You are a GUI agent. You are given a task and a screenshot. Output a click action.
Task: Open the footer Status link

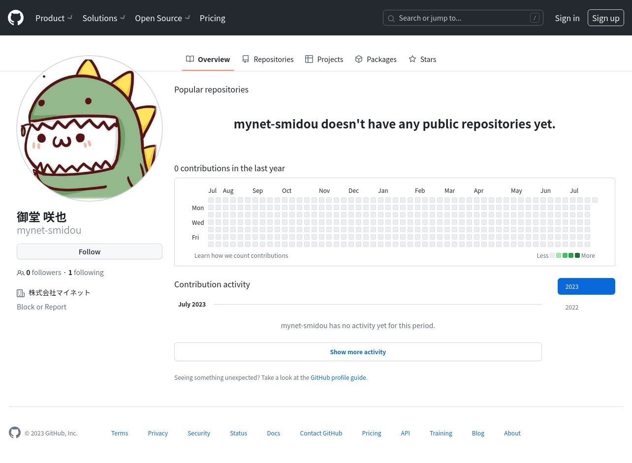point(238,433)
